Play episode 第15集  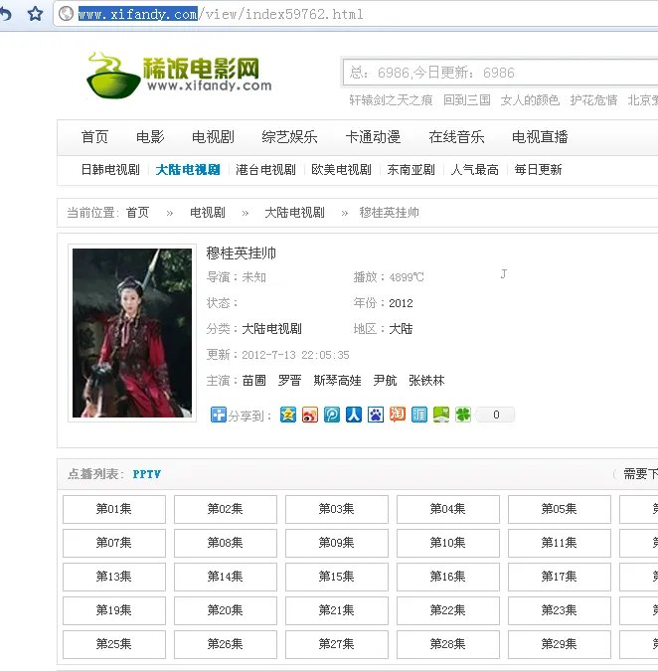pyautogui.click(x=336, y=577)
